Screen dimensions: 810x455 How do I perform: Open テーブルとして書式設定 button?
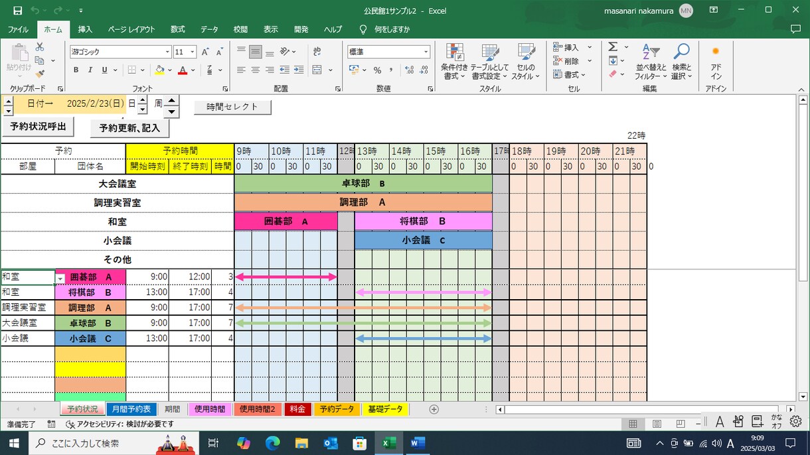490,62
